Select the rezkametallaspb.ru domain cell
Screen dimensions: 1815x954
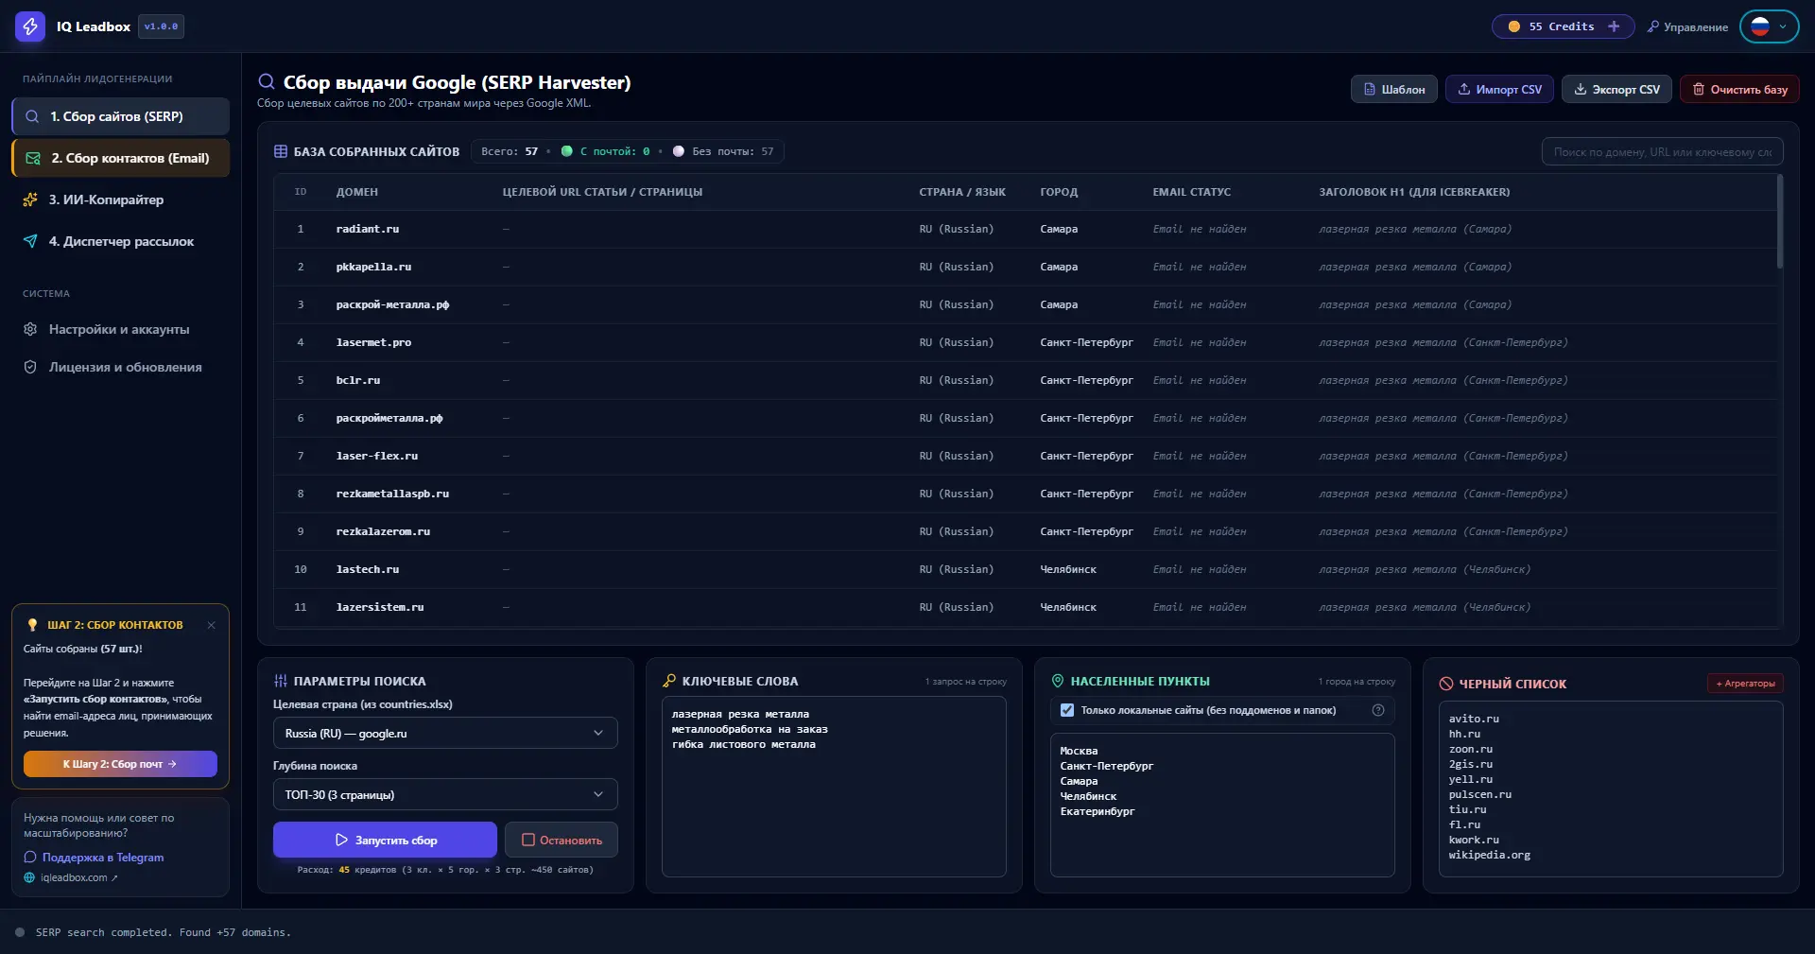coord(392,494)
